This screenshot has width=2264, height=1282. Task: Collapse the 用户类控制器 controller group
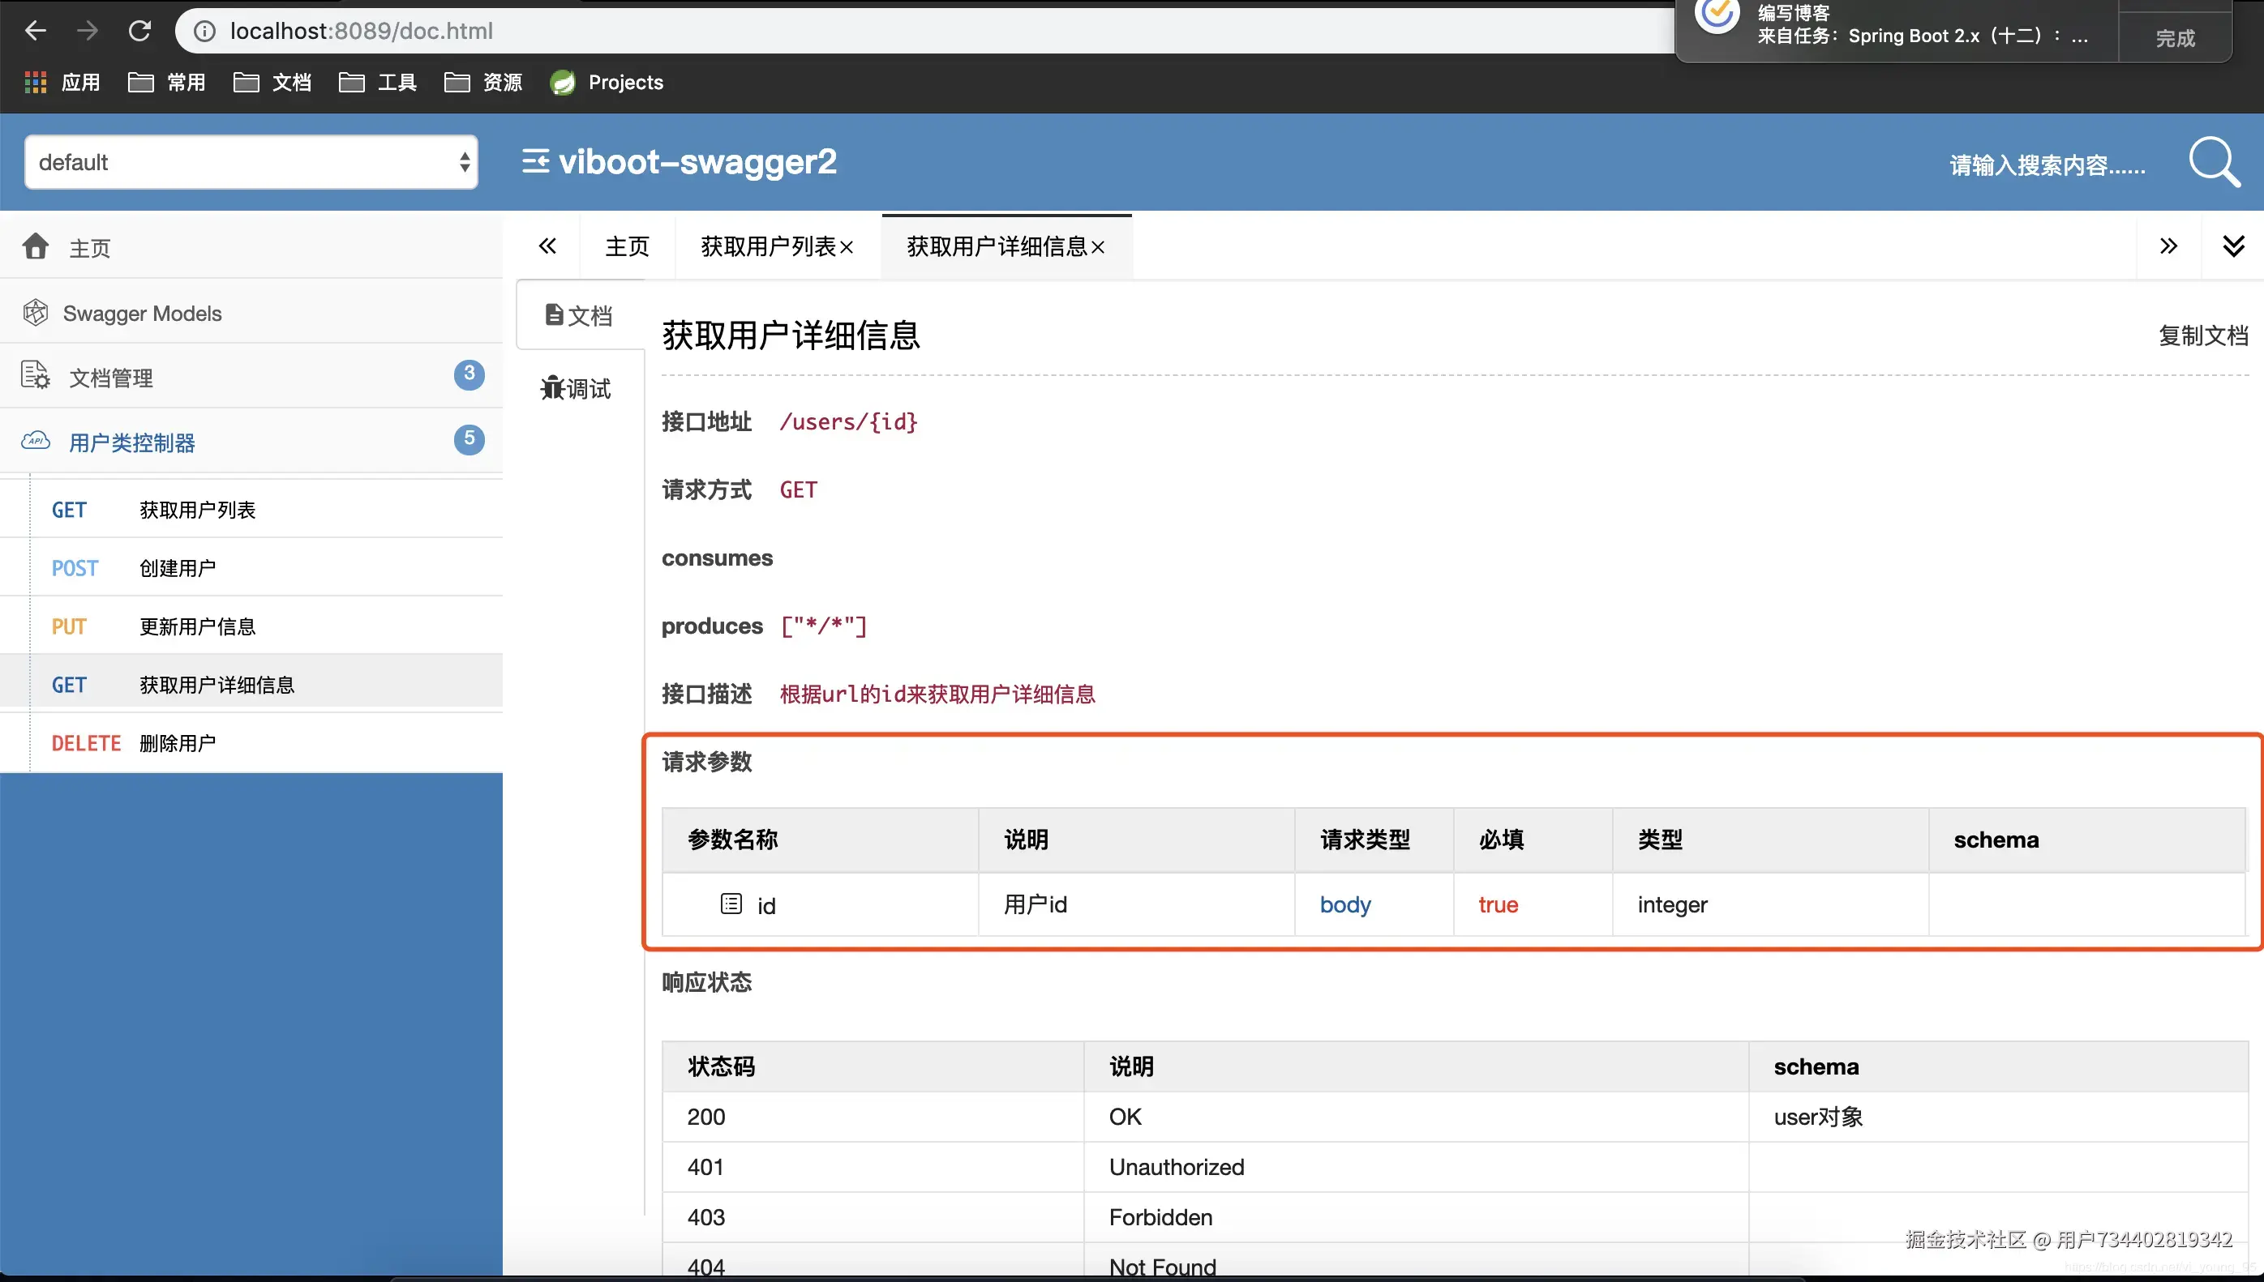(x=132, y=442)
